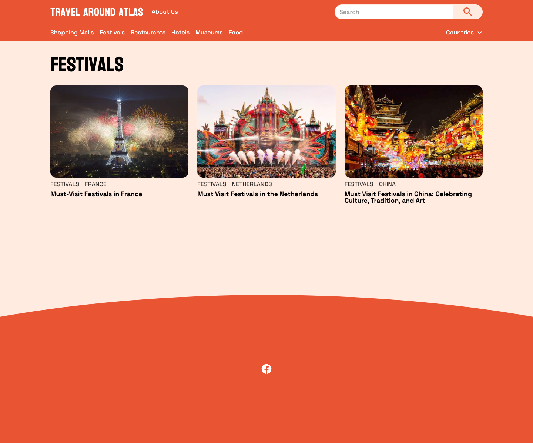533x443 pixels.
Task: Open the Eiffel Tower fireworks thumbnail
Action: 119,131
